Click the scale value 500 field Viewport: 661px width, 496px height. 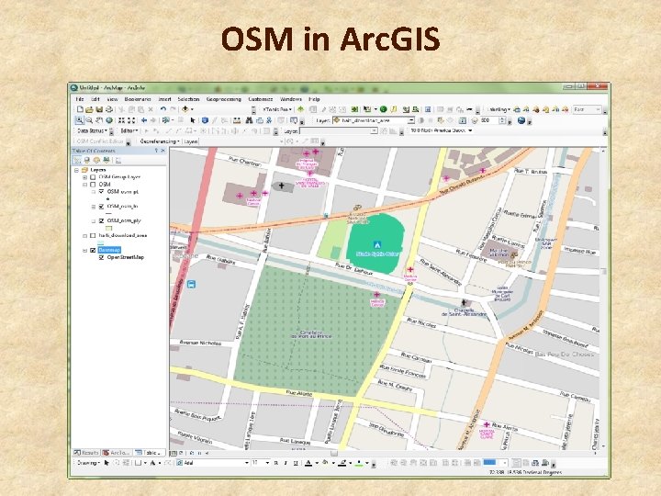click(488, 120)
